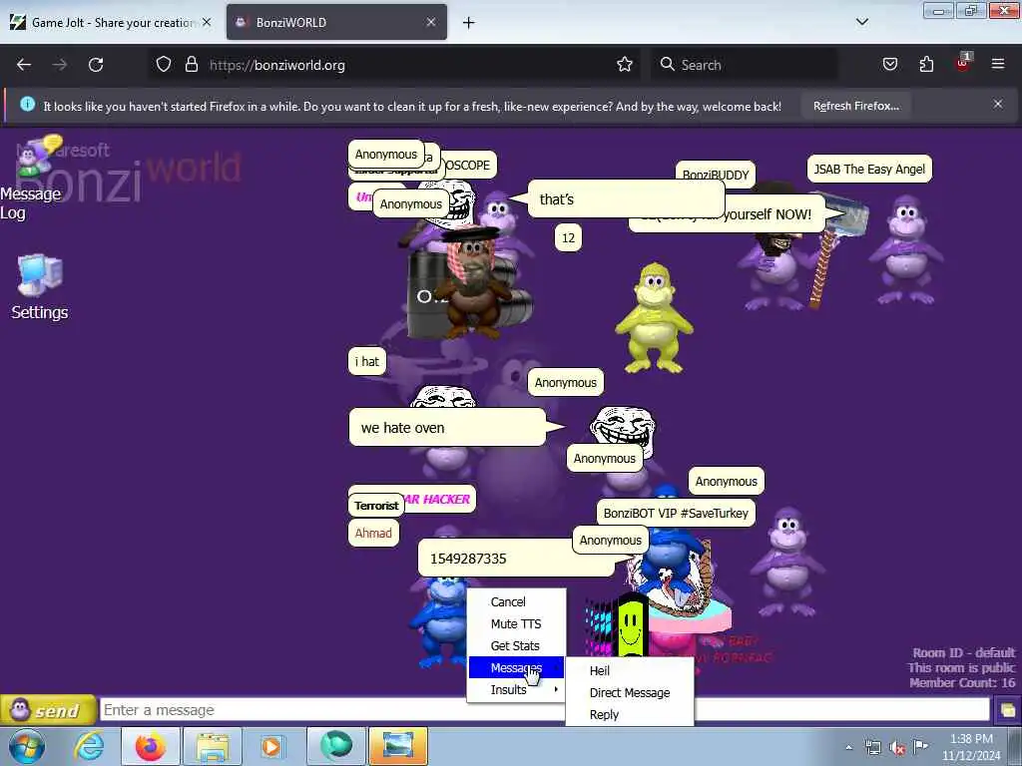
Task: Open Windows Start menu
Action: pos(27,747)
